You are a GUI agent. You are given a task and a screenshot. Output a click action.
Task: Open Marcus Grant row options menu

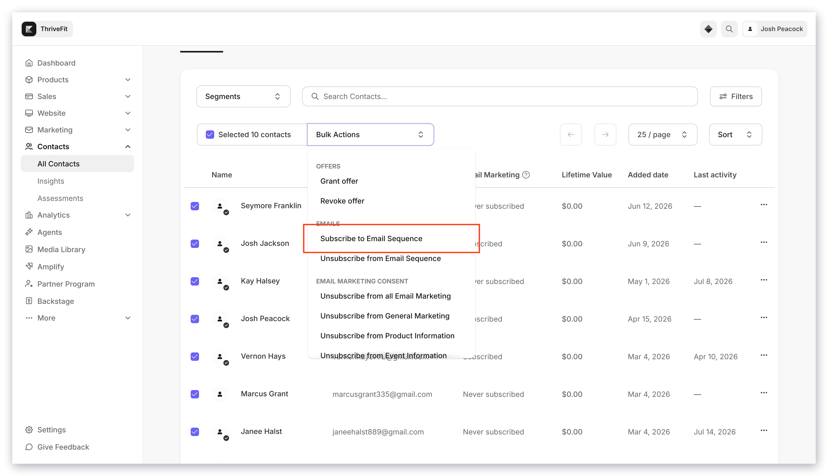763,393
